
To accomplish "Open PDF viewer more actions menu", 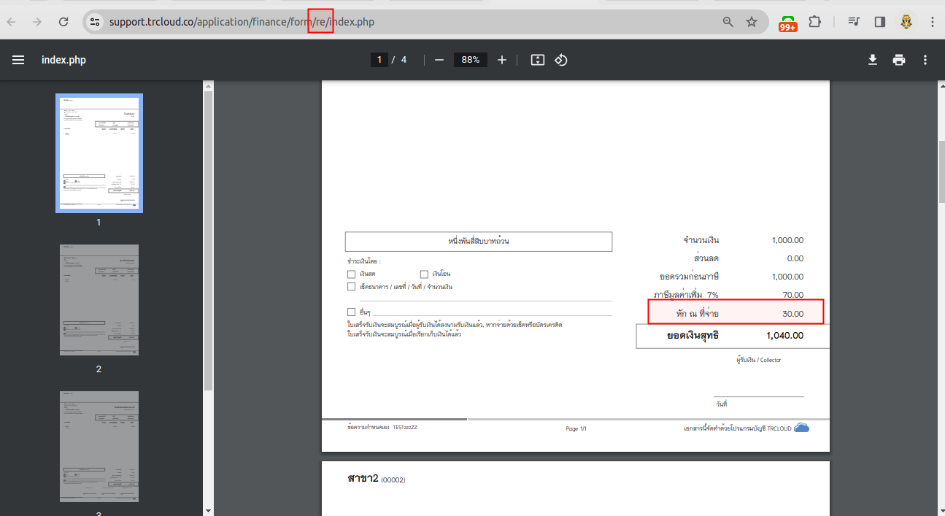I will click(925, 60).
